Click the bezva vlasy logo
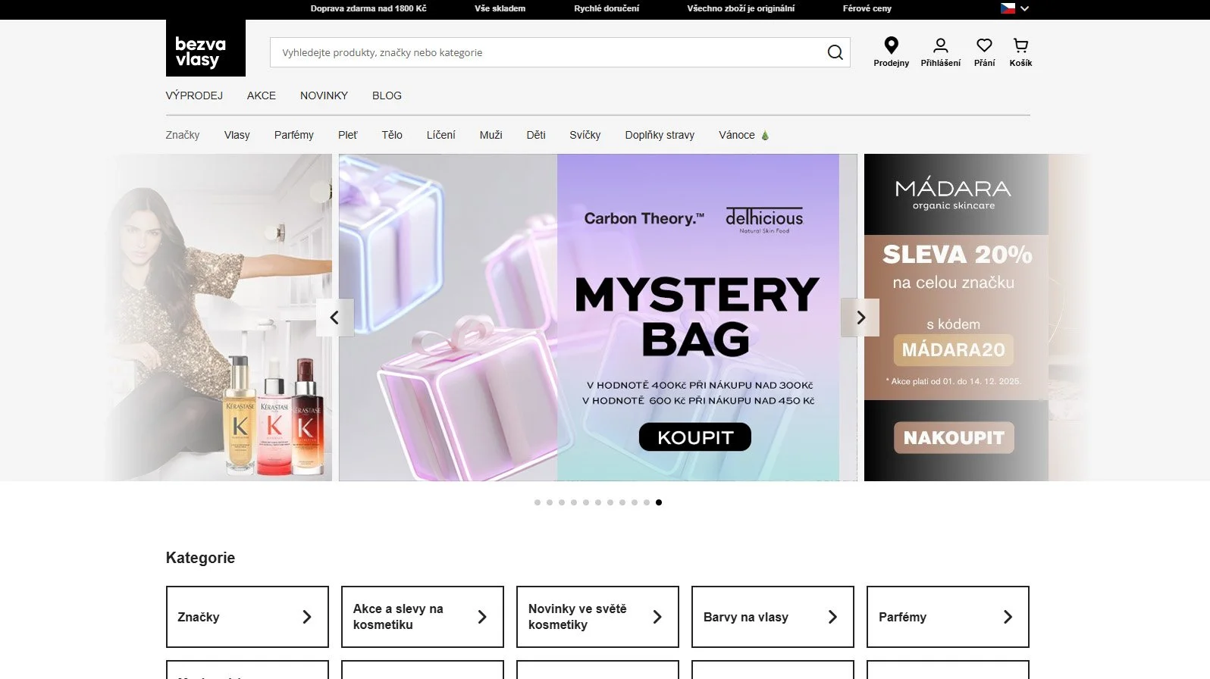Screen dimensions: 1210x679 (x=205, y=48)
